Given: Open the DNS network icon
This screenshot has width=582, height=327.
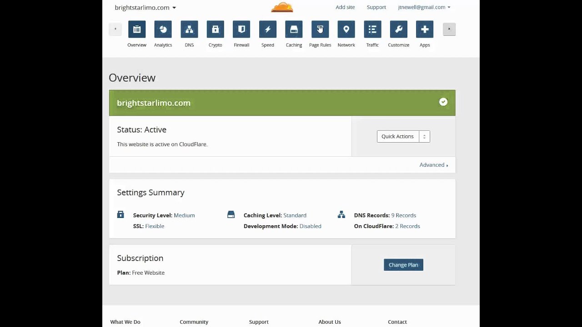Looking at the screenshot, I should (x=189, y=29).
